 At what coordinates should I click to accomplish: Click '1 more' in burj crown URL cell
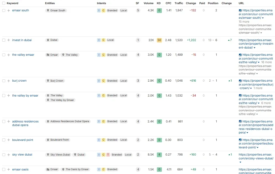click(x=258, y=88)
